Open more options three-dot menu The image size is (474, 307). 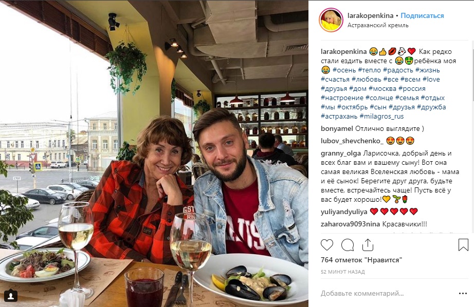click(463, 294)
